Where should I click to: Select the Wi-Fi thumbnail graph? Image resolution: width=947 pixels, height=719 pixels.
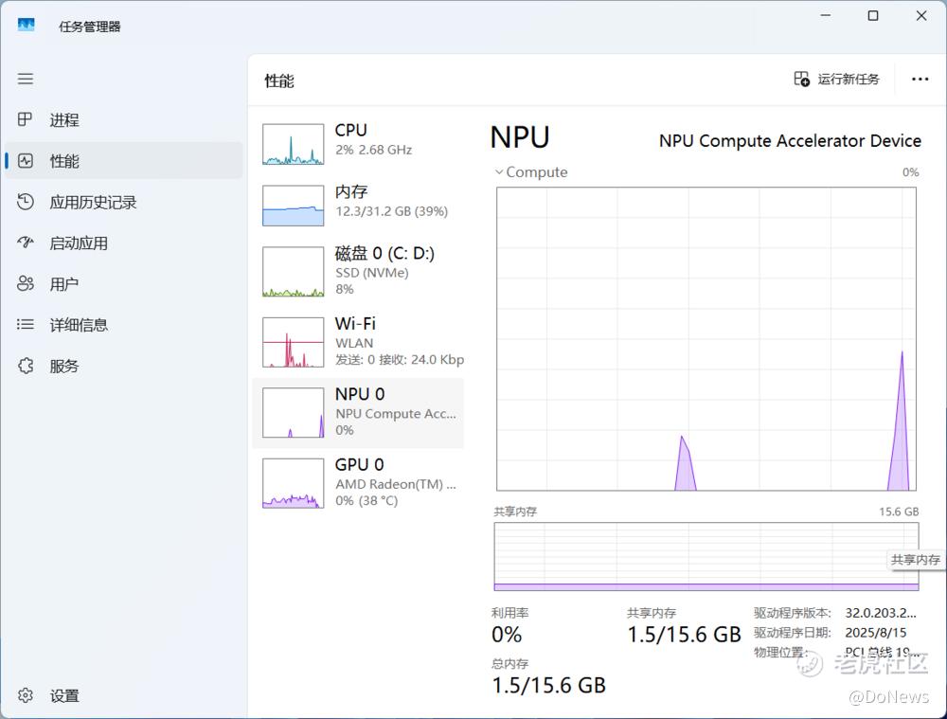click(x=293, y=342)
